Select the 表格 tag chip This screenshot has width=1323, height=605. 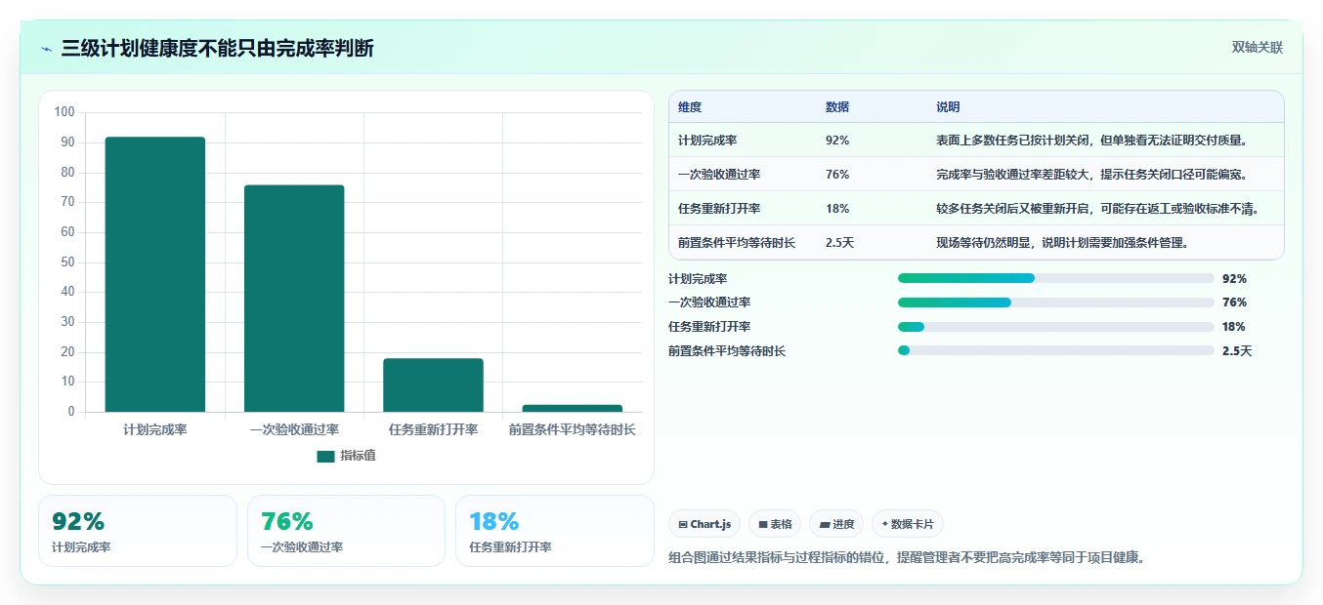[775, 524]
